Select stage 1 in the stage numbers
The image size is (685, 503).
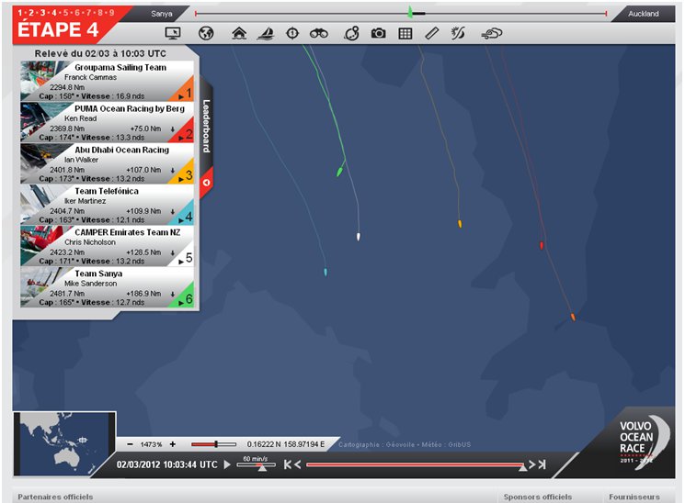[x=20, y=13]
